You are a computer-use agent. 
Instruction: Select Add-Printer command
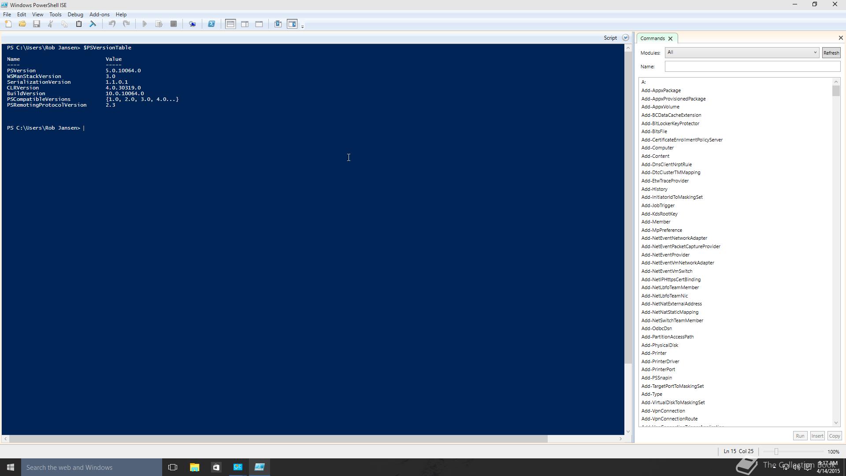pyautogui.click(x=654, y=353)
